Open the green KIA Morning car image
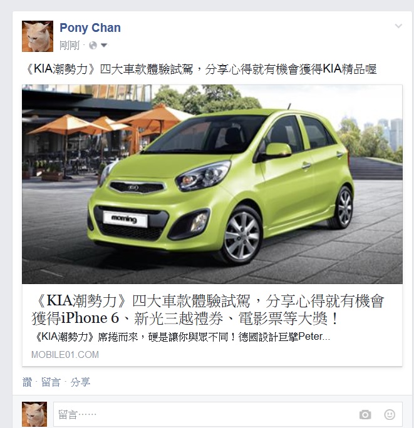This screenshot has height=428, width=414. (212, 184)
